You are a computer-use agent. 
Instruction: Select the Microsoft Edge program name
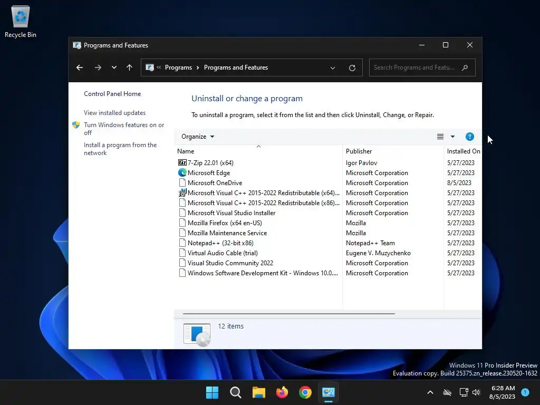pyautogui.click(x=209, y=173)
